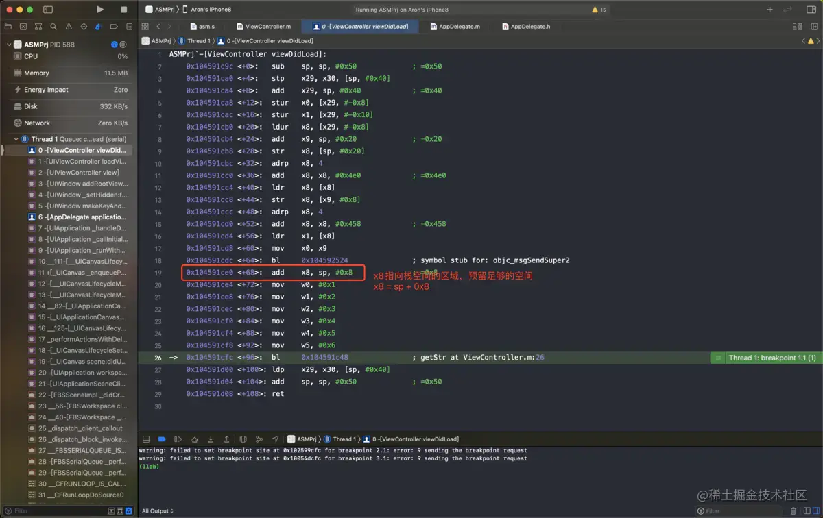Click the Step Into debug button

pyautogui.click(x=211, y=439)
